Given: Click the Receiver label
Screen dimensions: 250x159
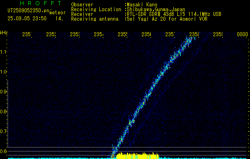Looking at the screenshot, I should pyautogui.click(x=82, y=14).
